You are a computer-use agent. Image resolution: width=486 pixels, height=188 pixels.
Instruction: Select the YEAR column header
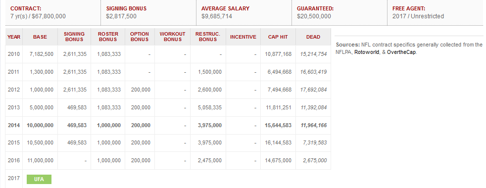point(14,37)
